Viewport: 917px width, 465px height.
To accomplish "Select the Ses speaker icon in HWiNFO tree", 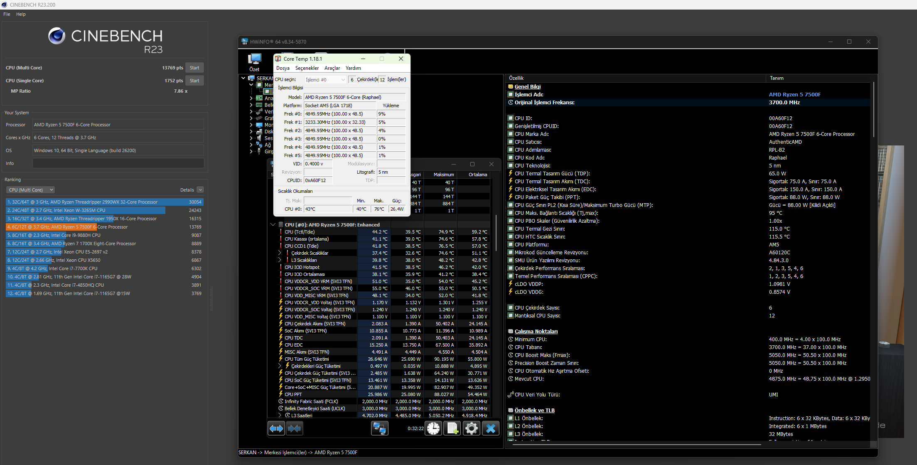I will pyautogui.click(x=259, y=138).
